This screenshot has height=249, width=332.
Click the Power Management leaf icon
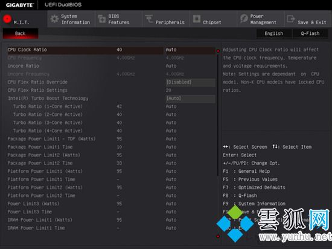[244, 19]
